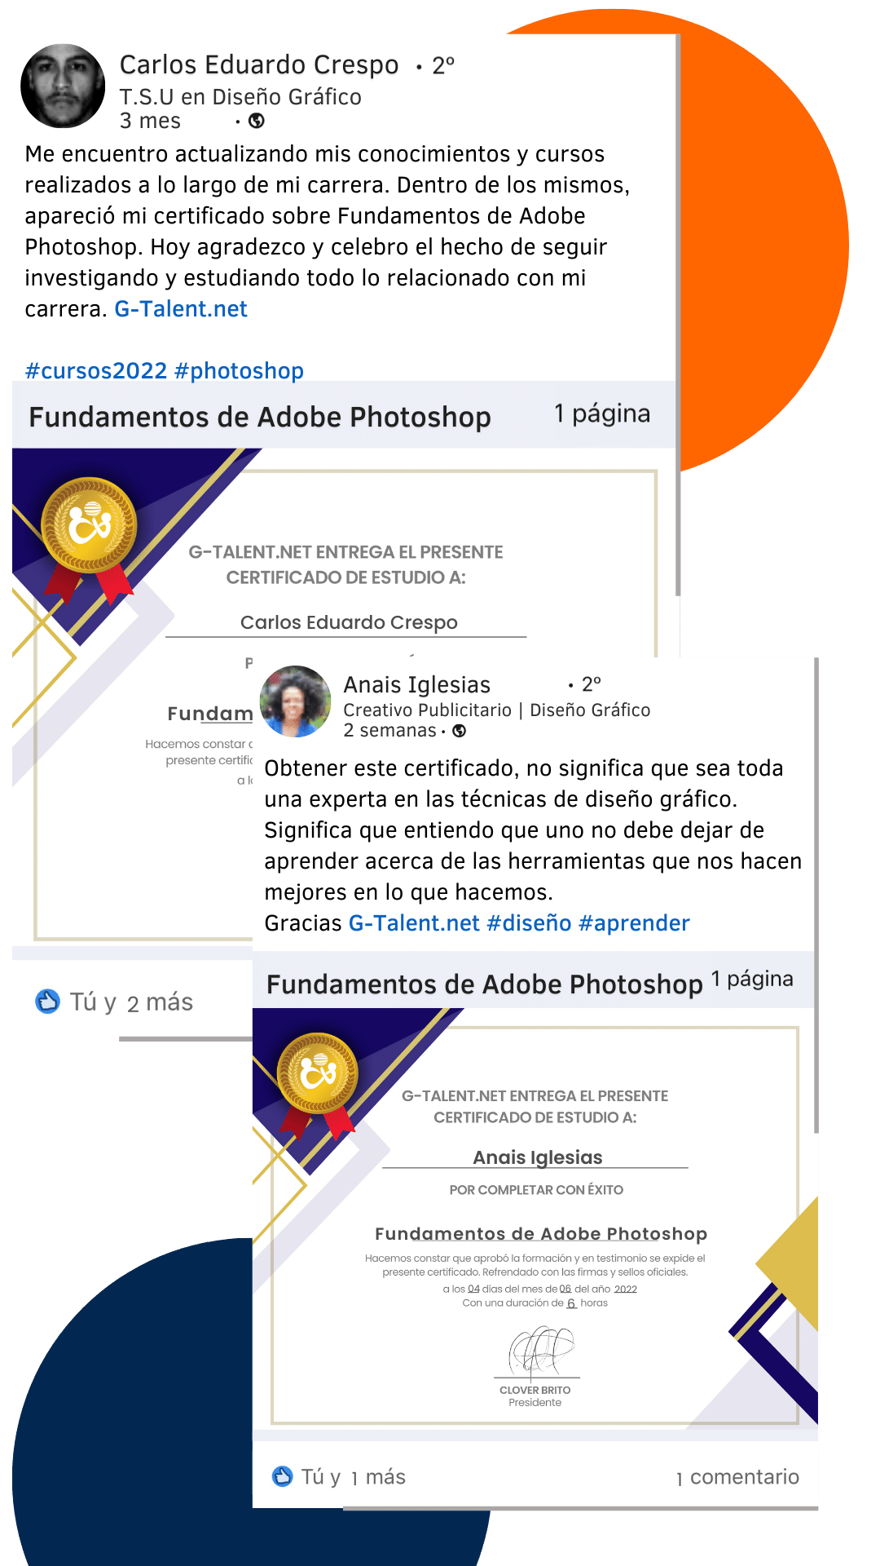880x1566 pixels.
Task: Click the like reaction icon under Anais's post
Action: point(282,1476)
